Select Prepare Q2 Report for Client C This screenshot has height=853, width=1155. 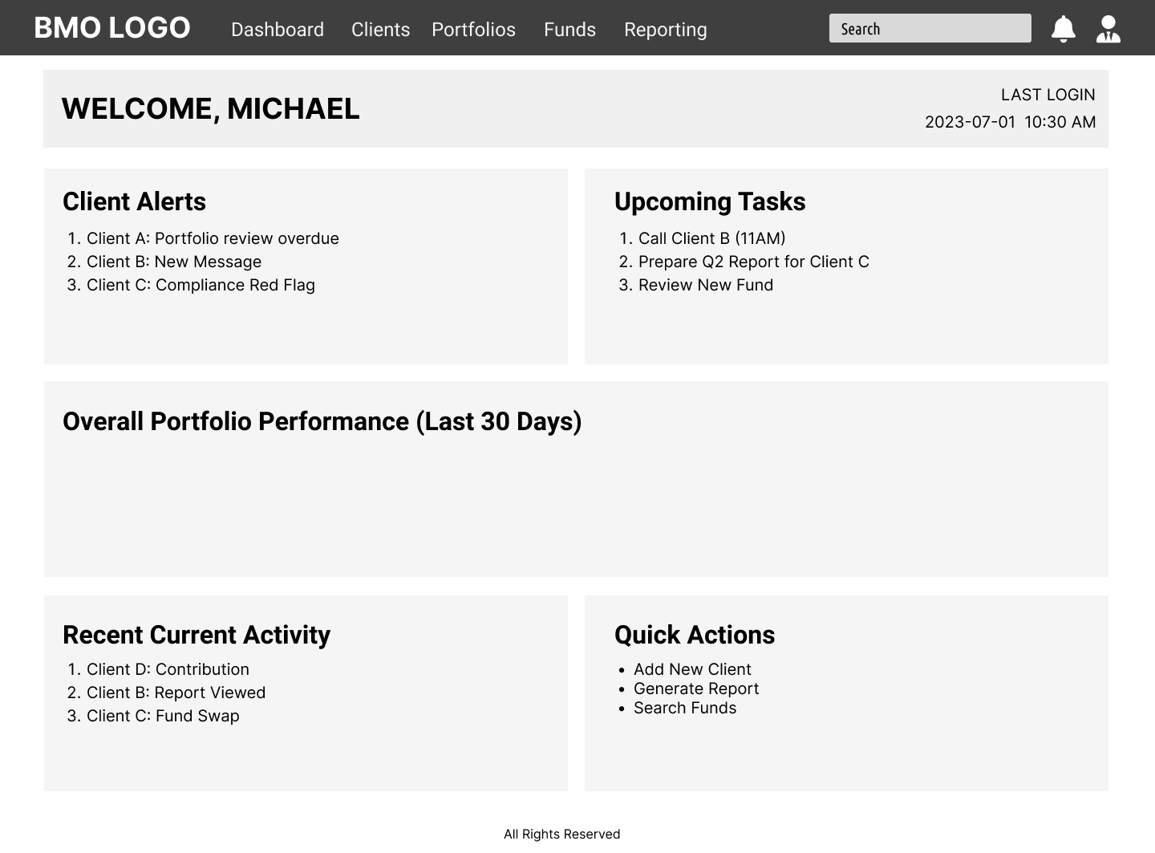(x=754, y=262)
